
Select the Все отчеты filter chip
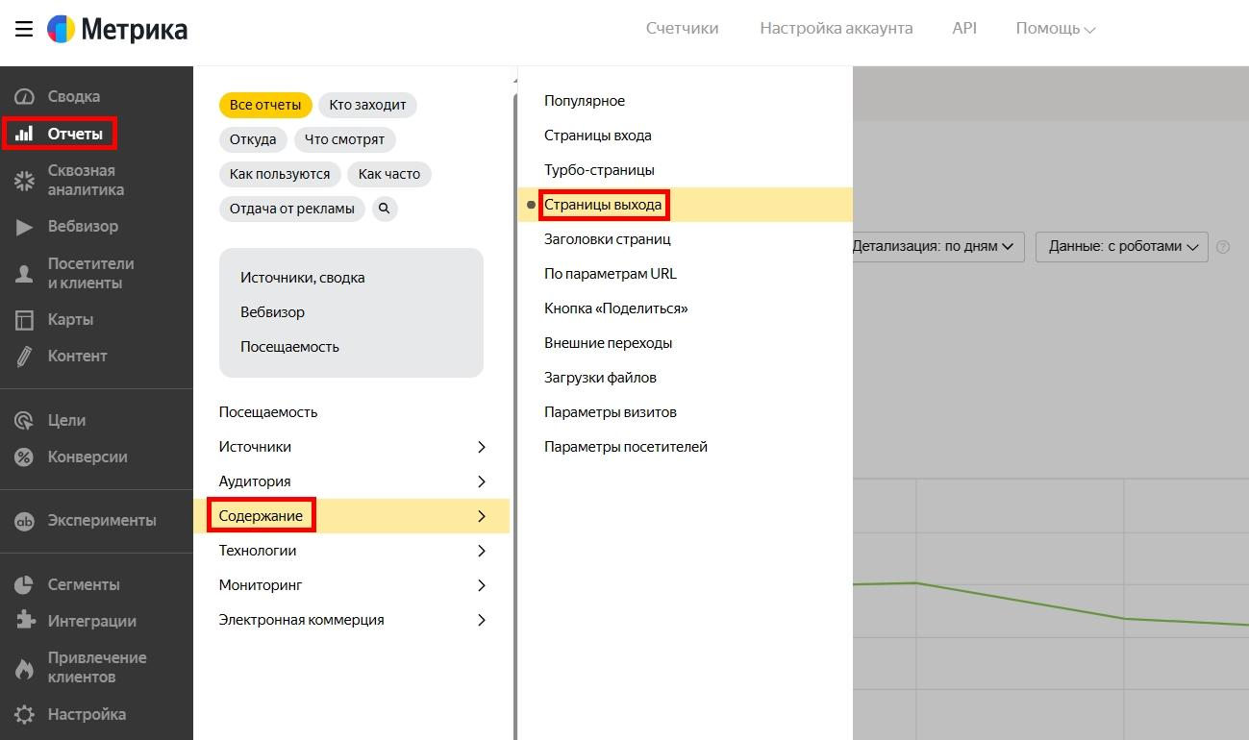[265, 105]
